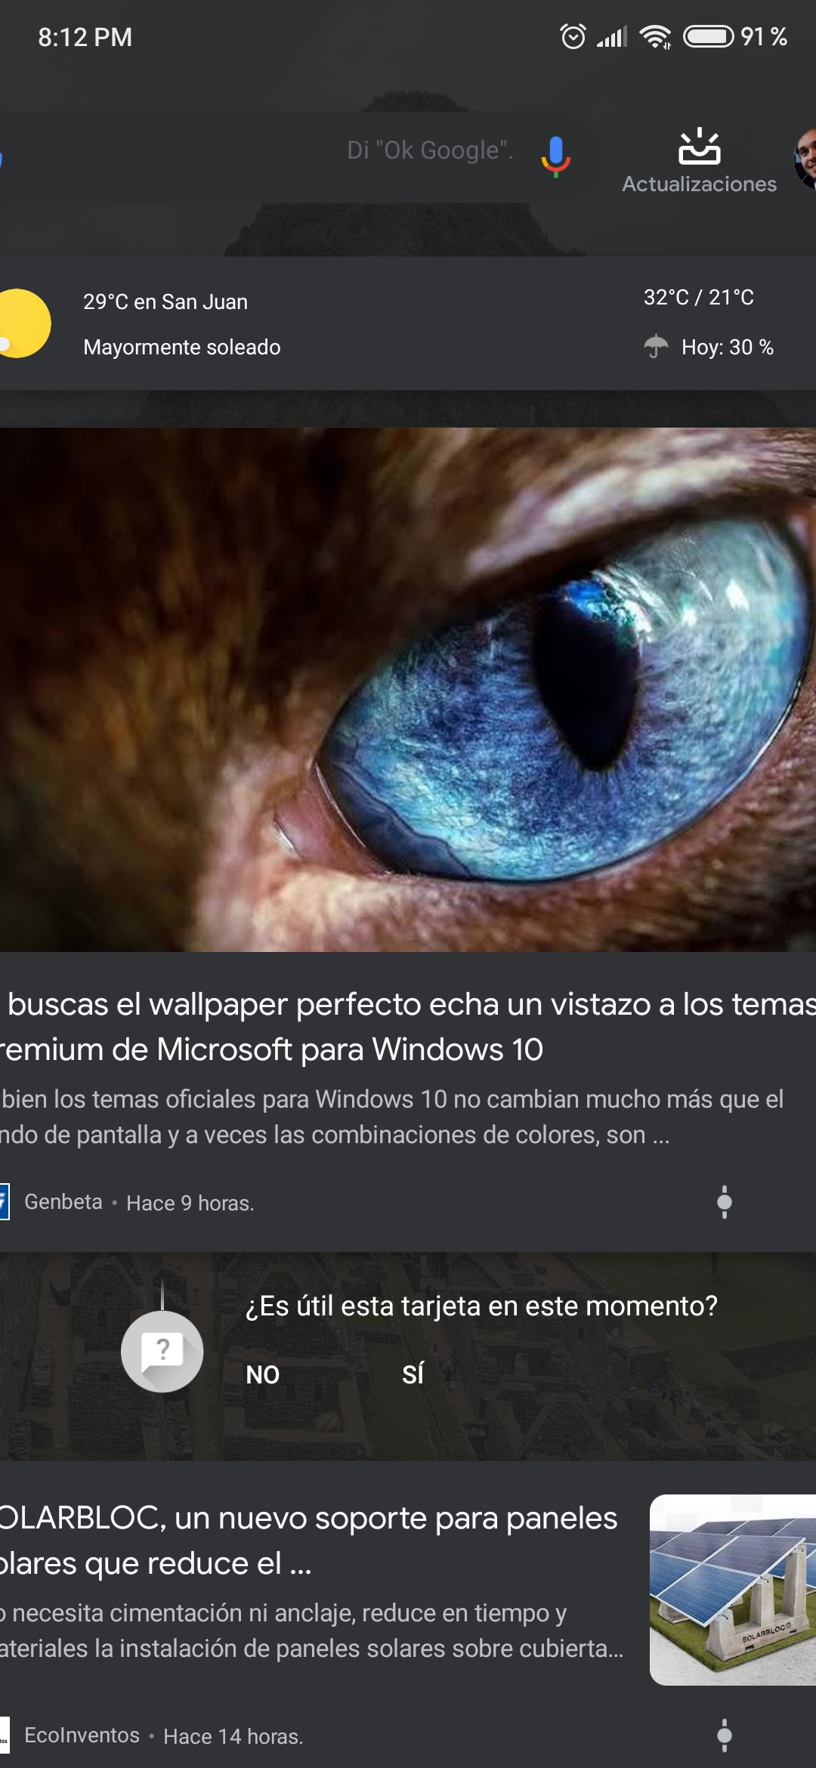Open the cat eye wallpaper image
816x1768 pixels.
coord(408,690)
